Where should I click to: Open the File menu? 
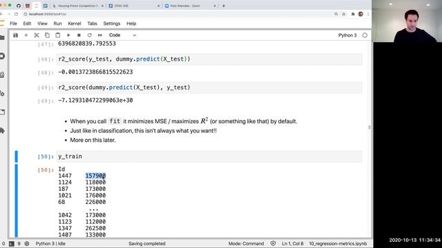click(13, 23)
